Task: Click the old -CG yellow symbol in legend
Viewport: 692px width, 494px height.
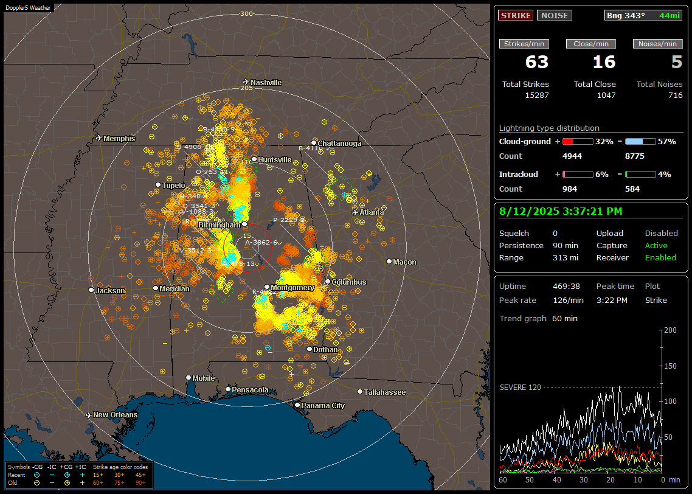Action: click(36, 482)
